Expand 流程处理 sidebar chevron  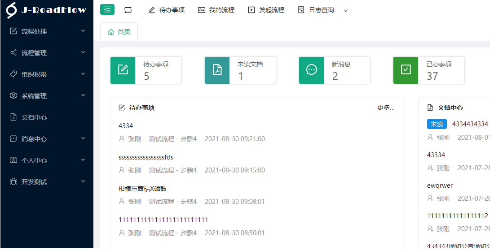coord(83,31)
